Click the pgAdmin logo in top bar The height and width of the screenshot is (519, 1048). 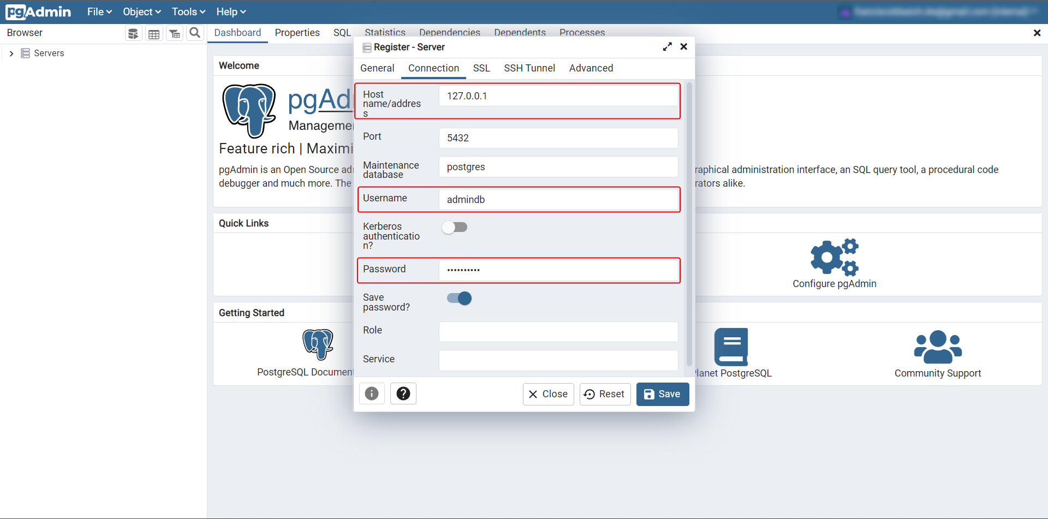pyautogui.click(x=38, y=11)
